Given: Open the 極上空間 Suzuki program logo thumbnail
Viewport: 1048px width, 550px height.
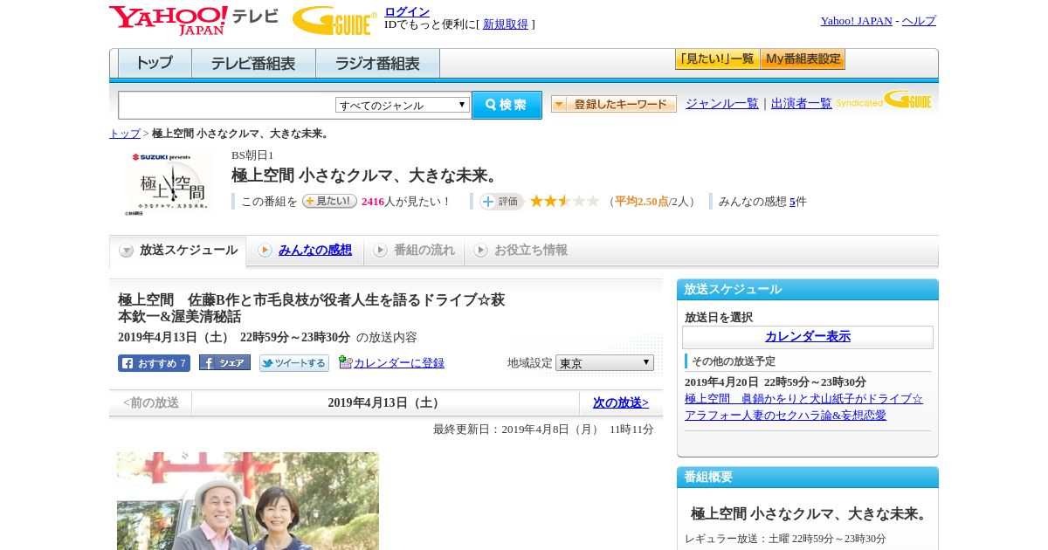Looking at the screenshot, I should [169, 183].
